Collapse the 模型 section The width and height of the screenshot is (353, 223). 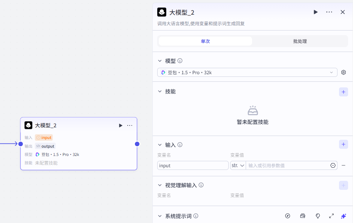click(160, 61)
